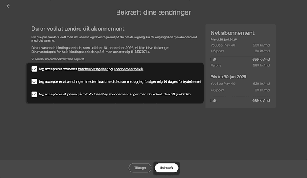
Task: Go back using the arrow icon
Action: tap(8, 6)
